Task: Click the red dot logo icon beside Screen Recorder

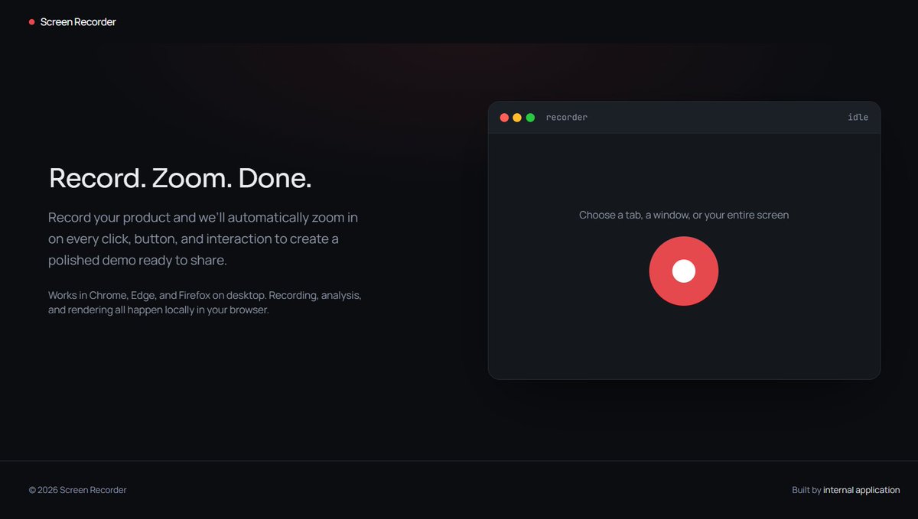Action: [31, 22]
